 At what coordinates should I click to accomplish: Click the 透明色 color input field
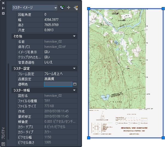click(x=58, y=84)
